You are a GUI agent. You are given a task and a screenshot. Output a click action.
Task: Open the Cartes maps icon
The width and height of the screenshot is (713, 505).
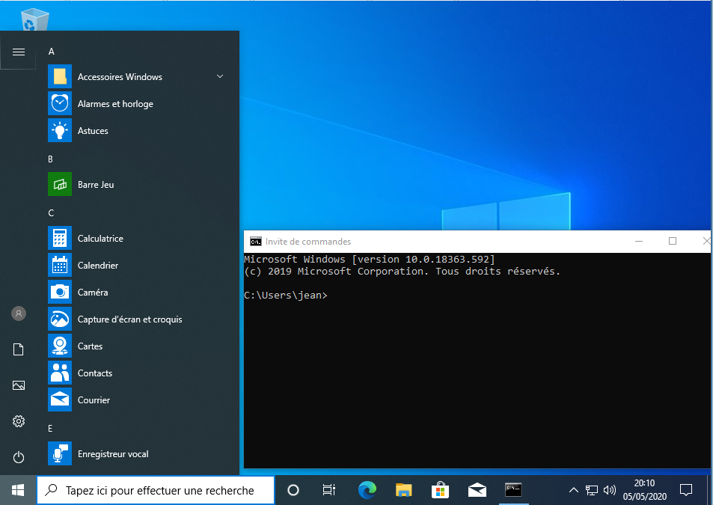(60, 346)
